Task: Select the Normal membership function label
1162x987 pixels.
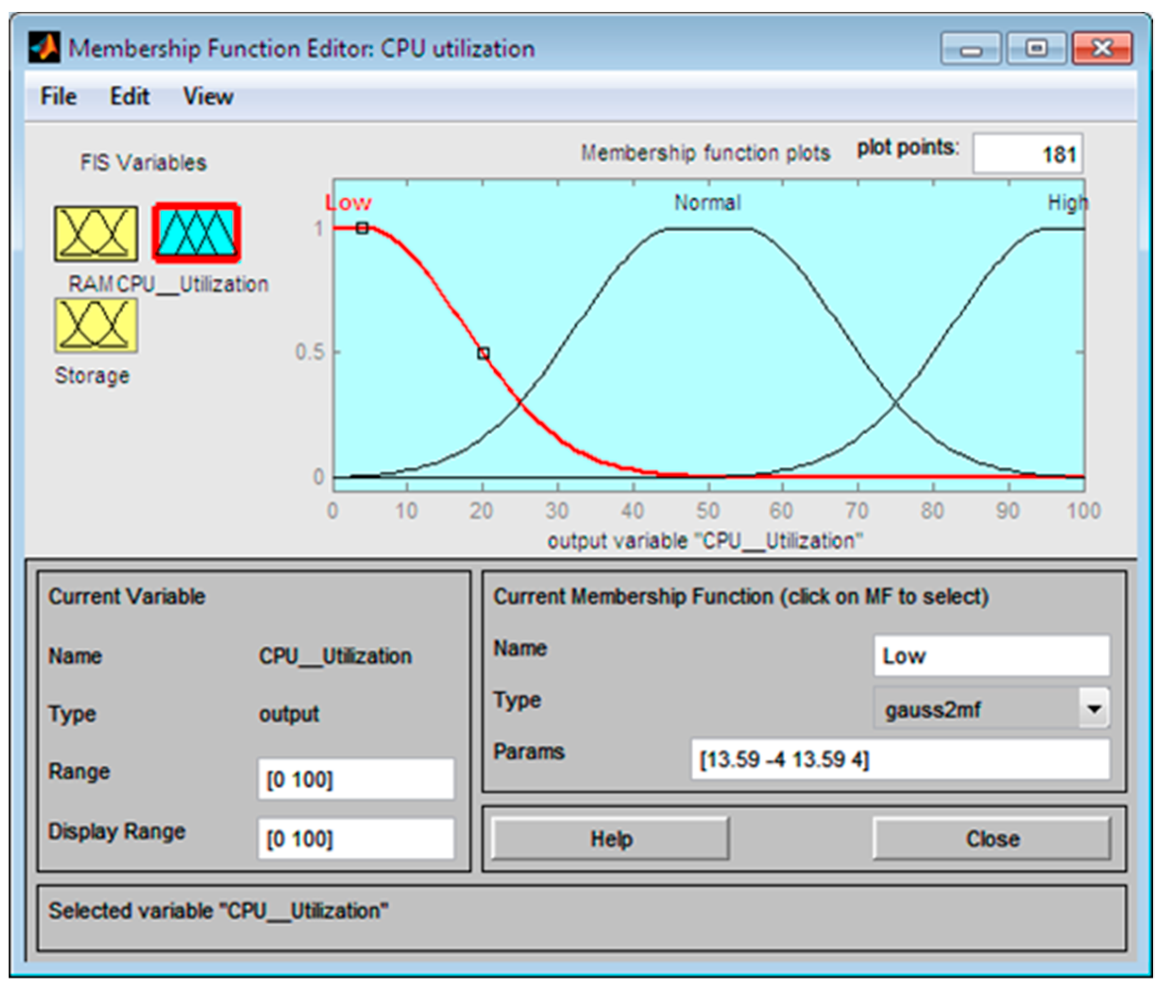Action: pos(707,202)
